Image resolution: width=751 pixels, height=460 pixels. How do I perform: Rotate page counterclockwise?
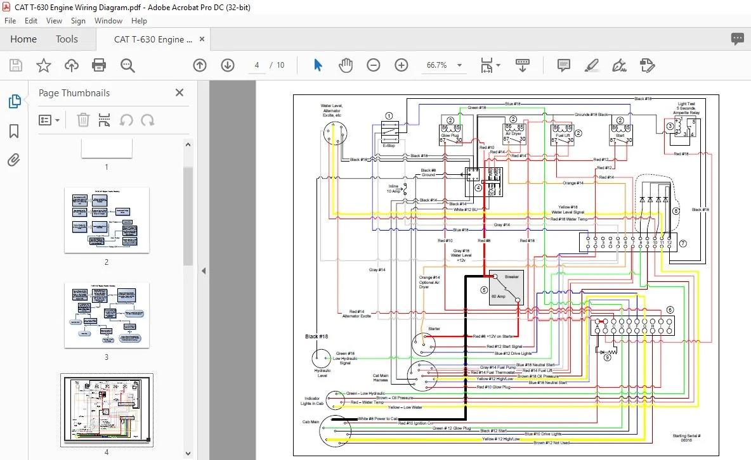pyautogui.click(x=126, y=120)
